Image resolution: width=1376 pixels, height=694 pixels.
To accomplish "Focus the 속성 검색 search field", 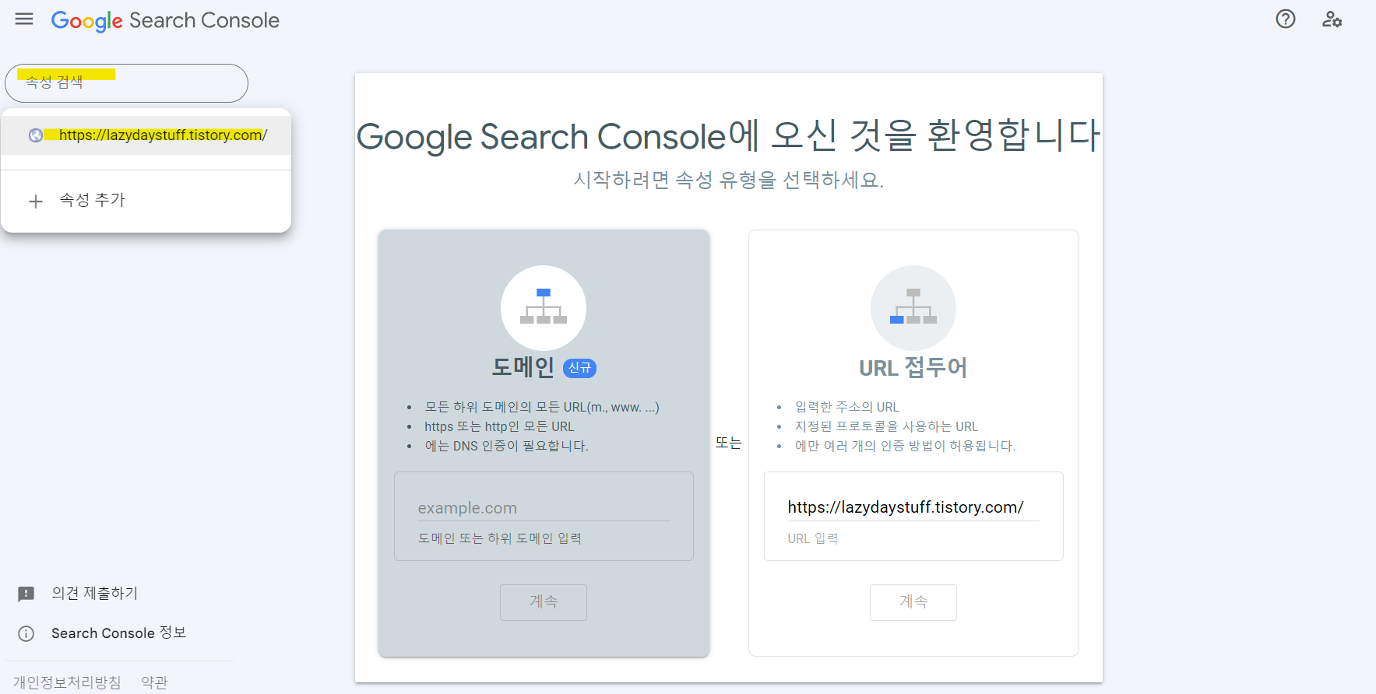I will [126, 83].
